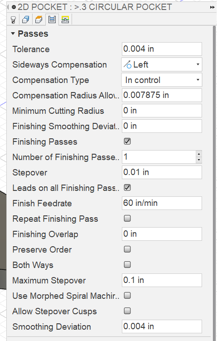This screenshot has width=217, height=341.
Task: Click the panel collapse dot icon
Action: pos(14,7)
